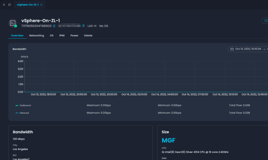Image resolution: width=268 pixels, height=160 pixels.
Task: Copy the server ID 737160502047681623
Action: pos(54,26)
